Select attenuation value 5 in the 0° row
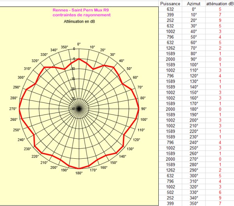The width and height of the screenshot is (234, 206). pyautogui.click(x=220, y=9)
